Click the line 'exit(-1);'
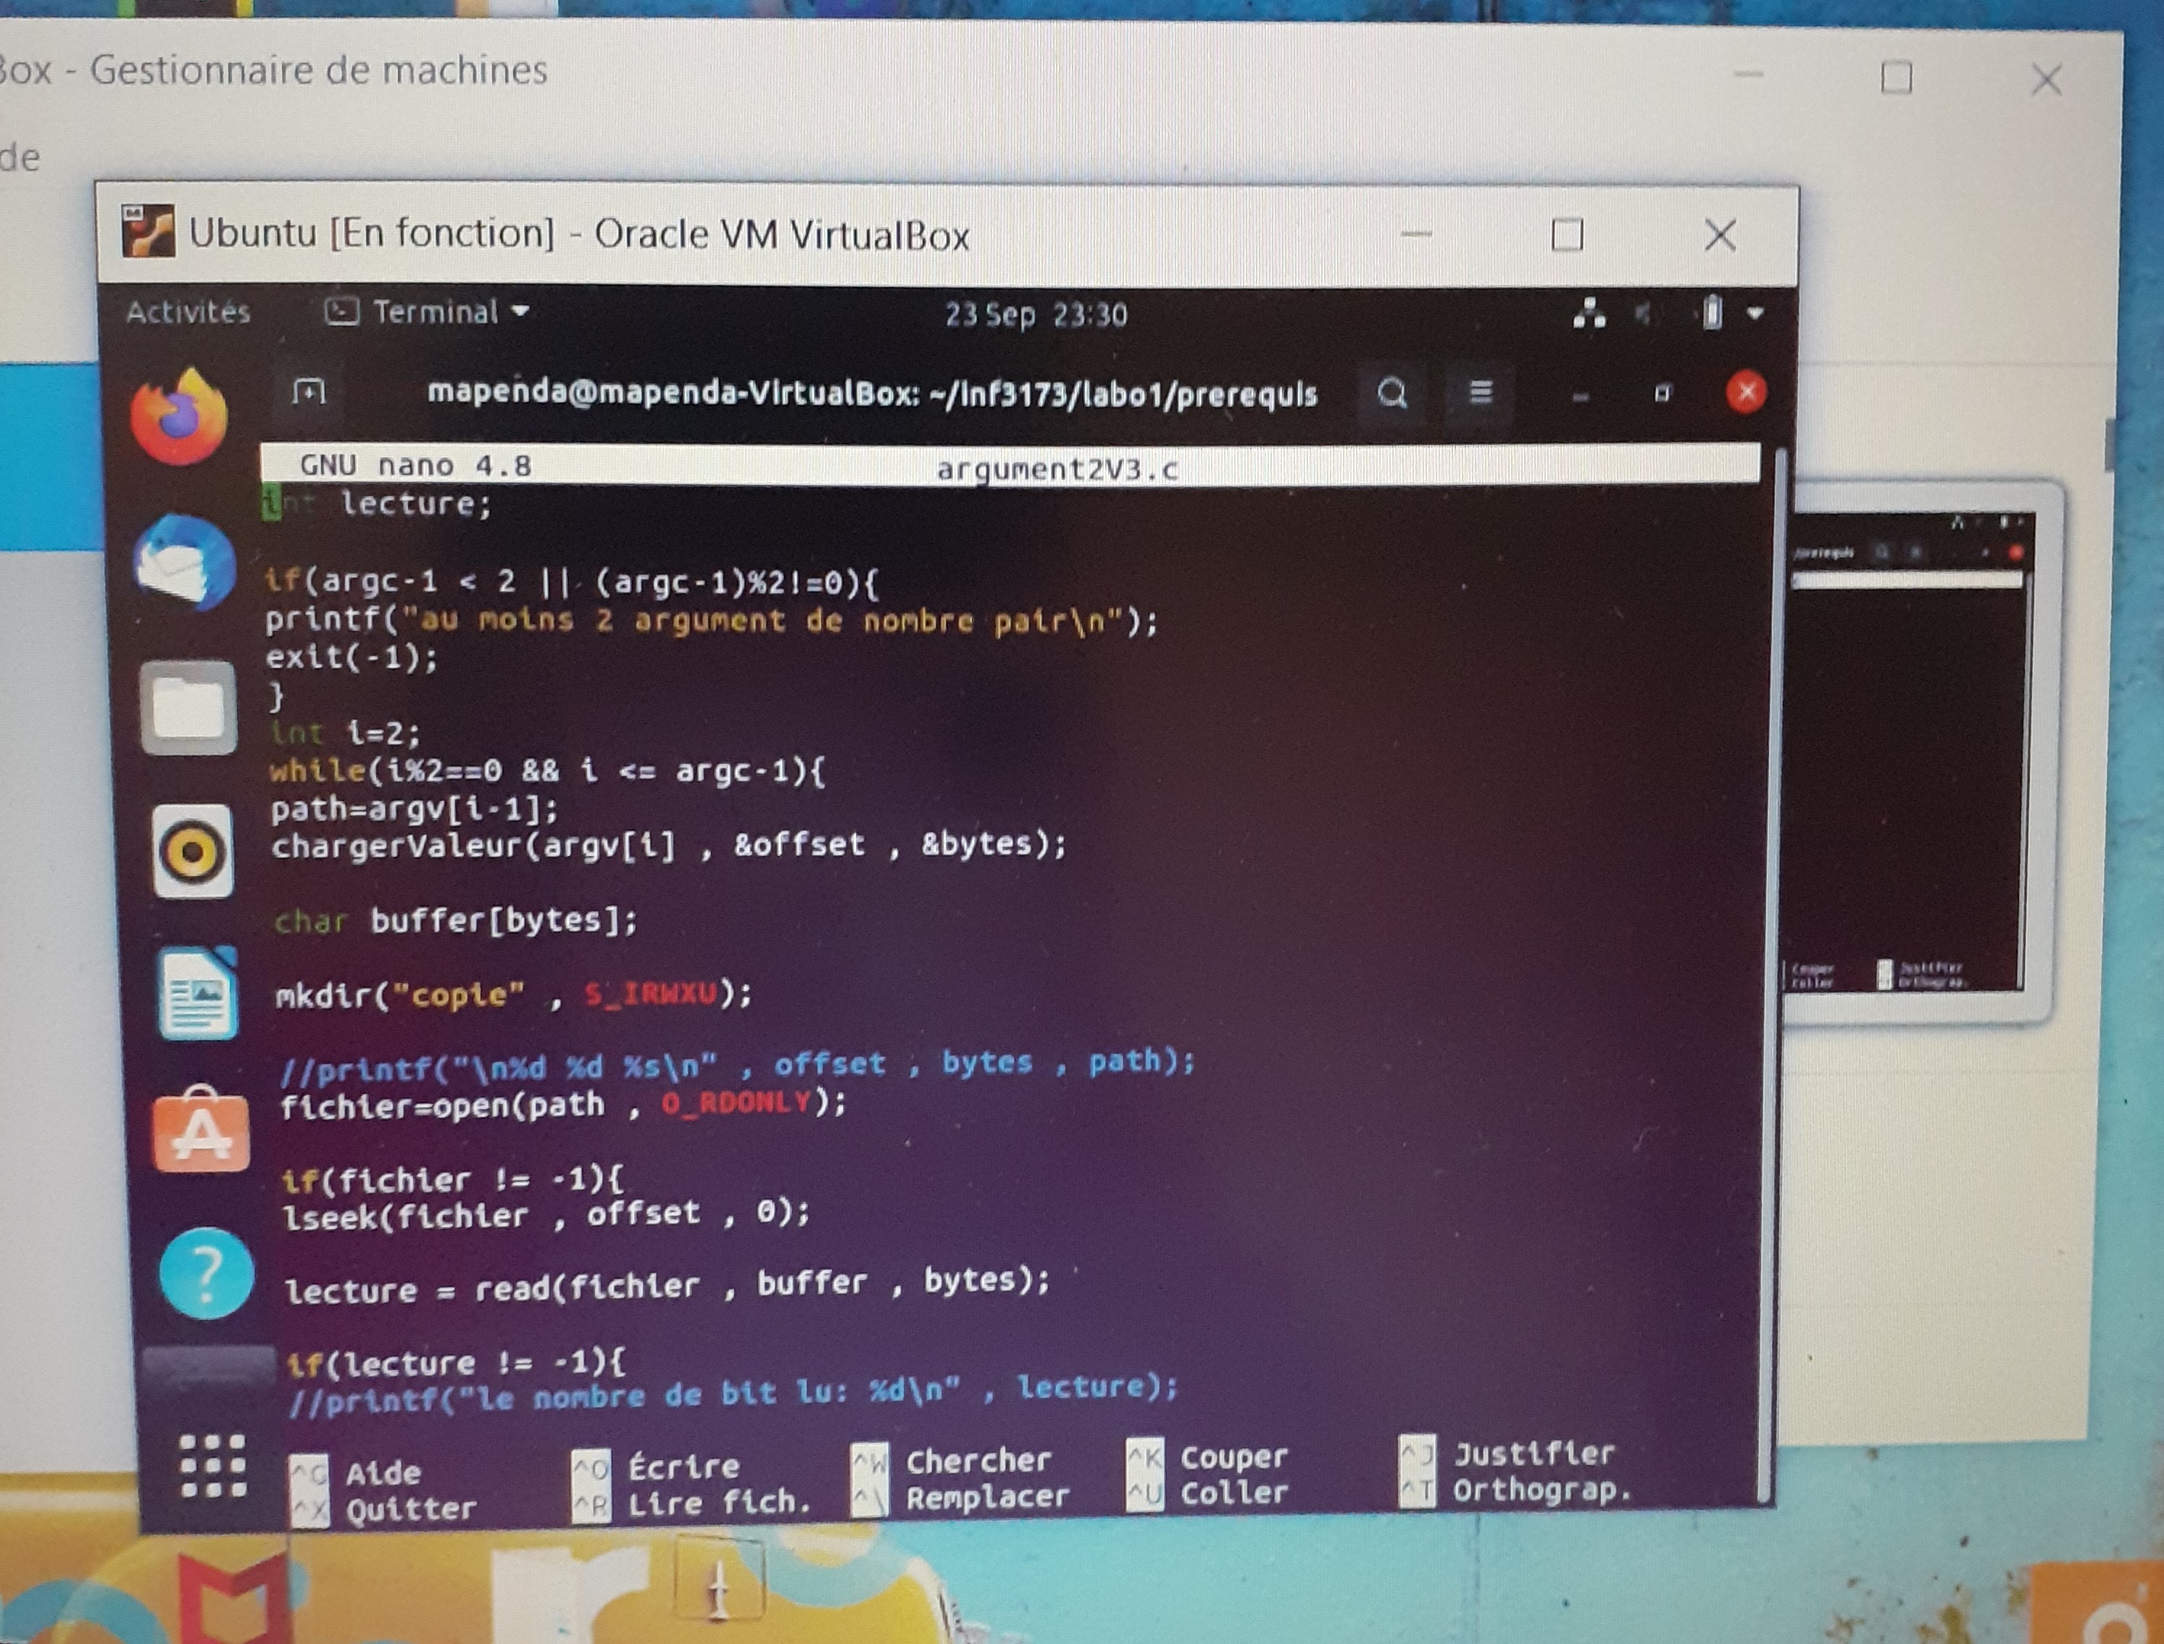2164x1644 pixels. point(351,657)
